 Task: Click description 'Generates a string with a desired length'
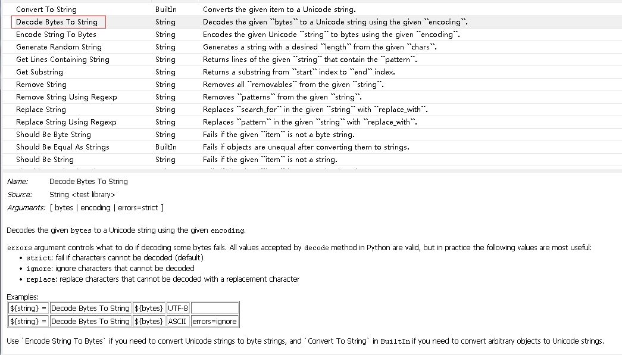pyautogui.click(x=320, y=47)
